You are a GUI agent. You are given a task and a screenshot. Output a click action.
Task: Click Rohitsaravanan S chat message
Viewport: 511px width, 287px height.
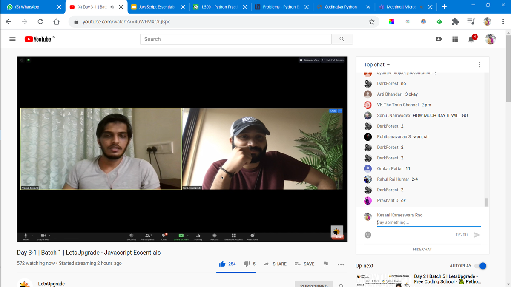422,137
